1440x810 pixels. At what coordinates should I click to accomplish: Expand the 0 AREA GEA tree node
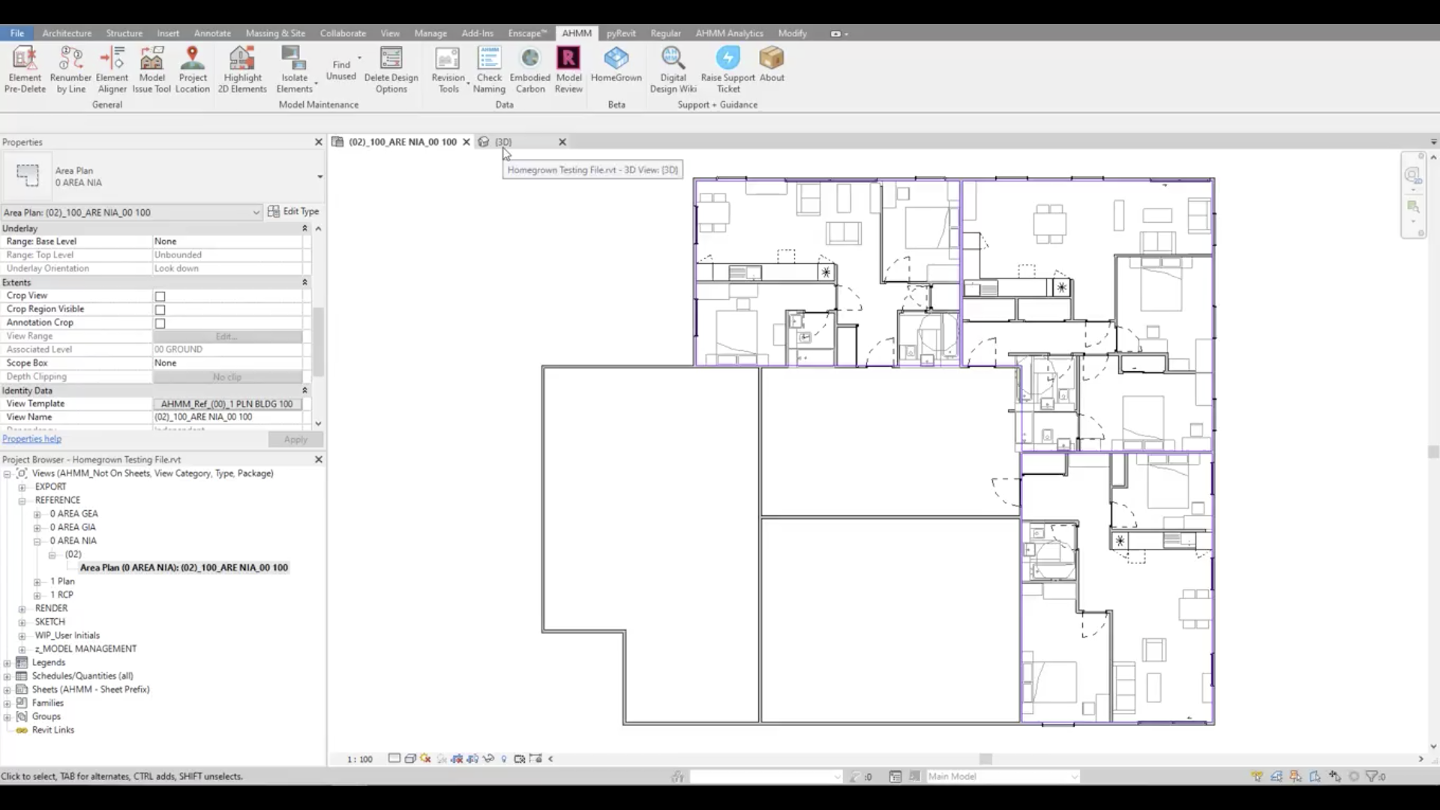point(37,514)
